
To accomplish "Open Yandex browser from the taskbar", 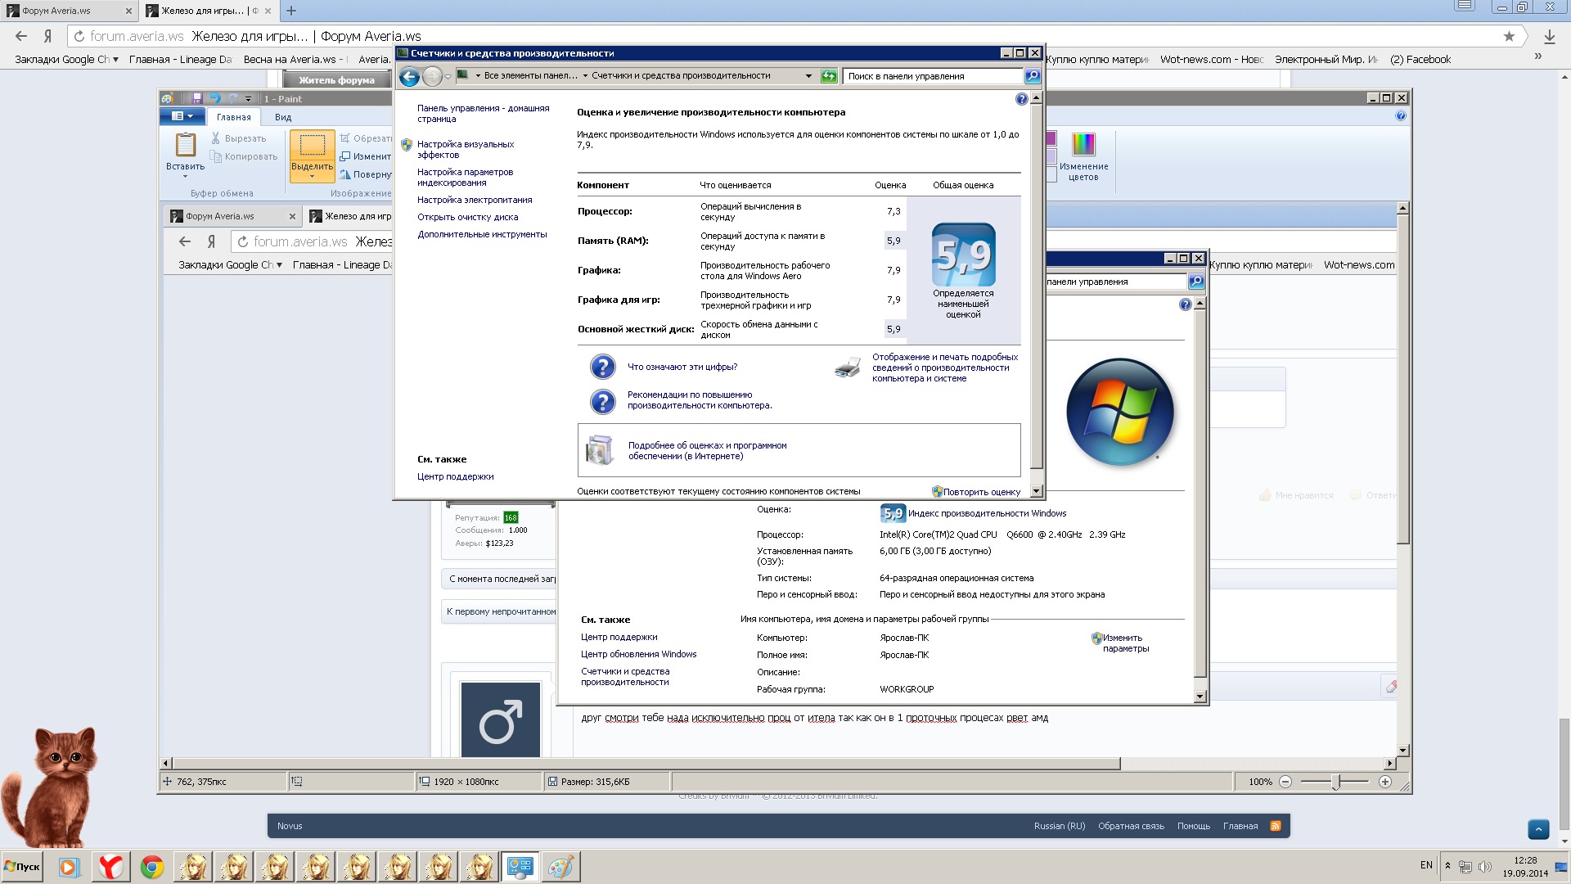I will 110,867.
